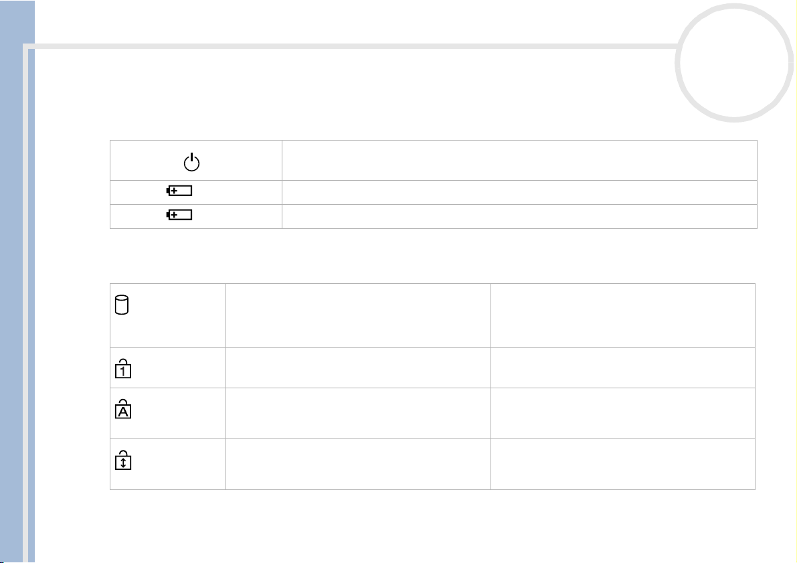Click middle cell in Scroll Lock row

(x=358, y=465)
